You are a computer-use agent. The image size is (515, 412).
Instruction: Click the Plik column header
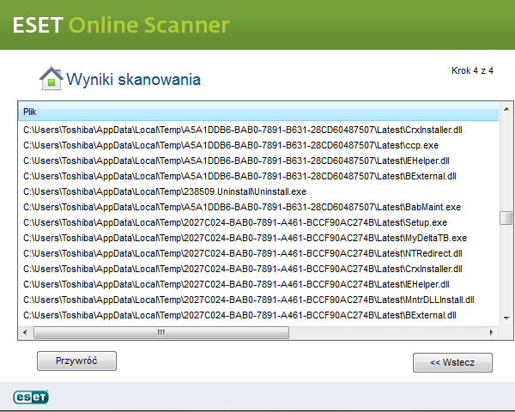pos(258,112)
